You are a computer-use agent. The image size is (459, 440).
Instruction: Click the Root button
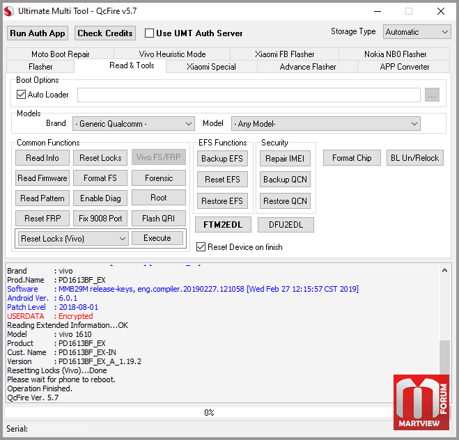click(x=159, y=198)
